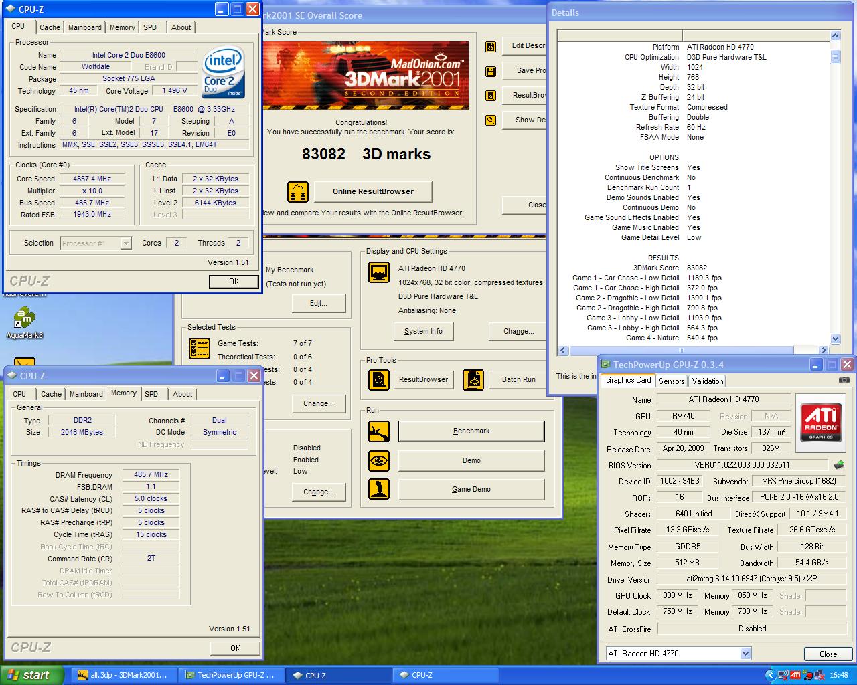The width and height of the screenshot is (857, 685).
Task: Click scroll up arrow in Details list
Action: [x=835, y=36]
